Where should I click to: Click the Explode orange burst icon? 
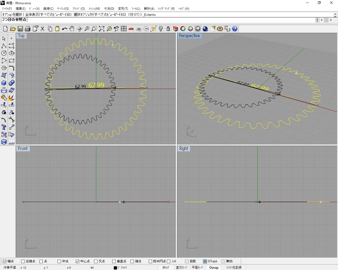[x=11, y=98]
